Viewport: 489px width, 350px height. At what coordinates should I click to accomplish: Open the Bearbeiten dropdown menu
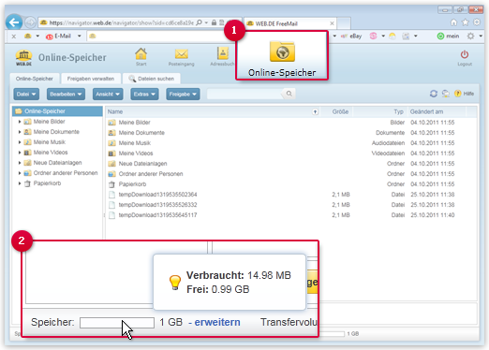[x=66, y=95]
